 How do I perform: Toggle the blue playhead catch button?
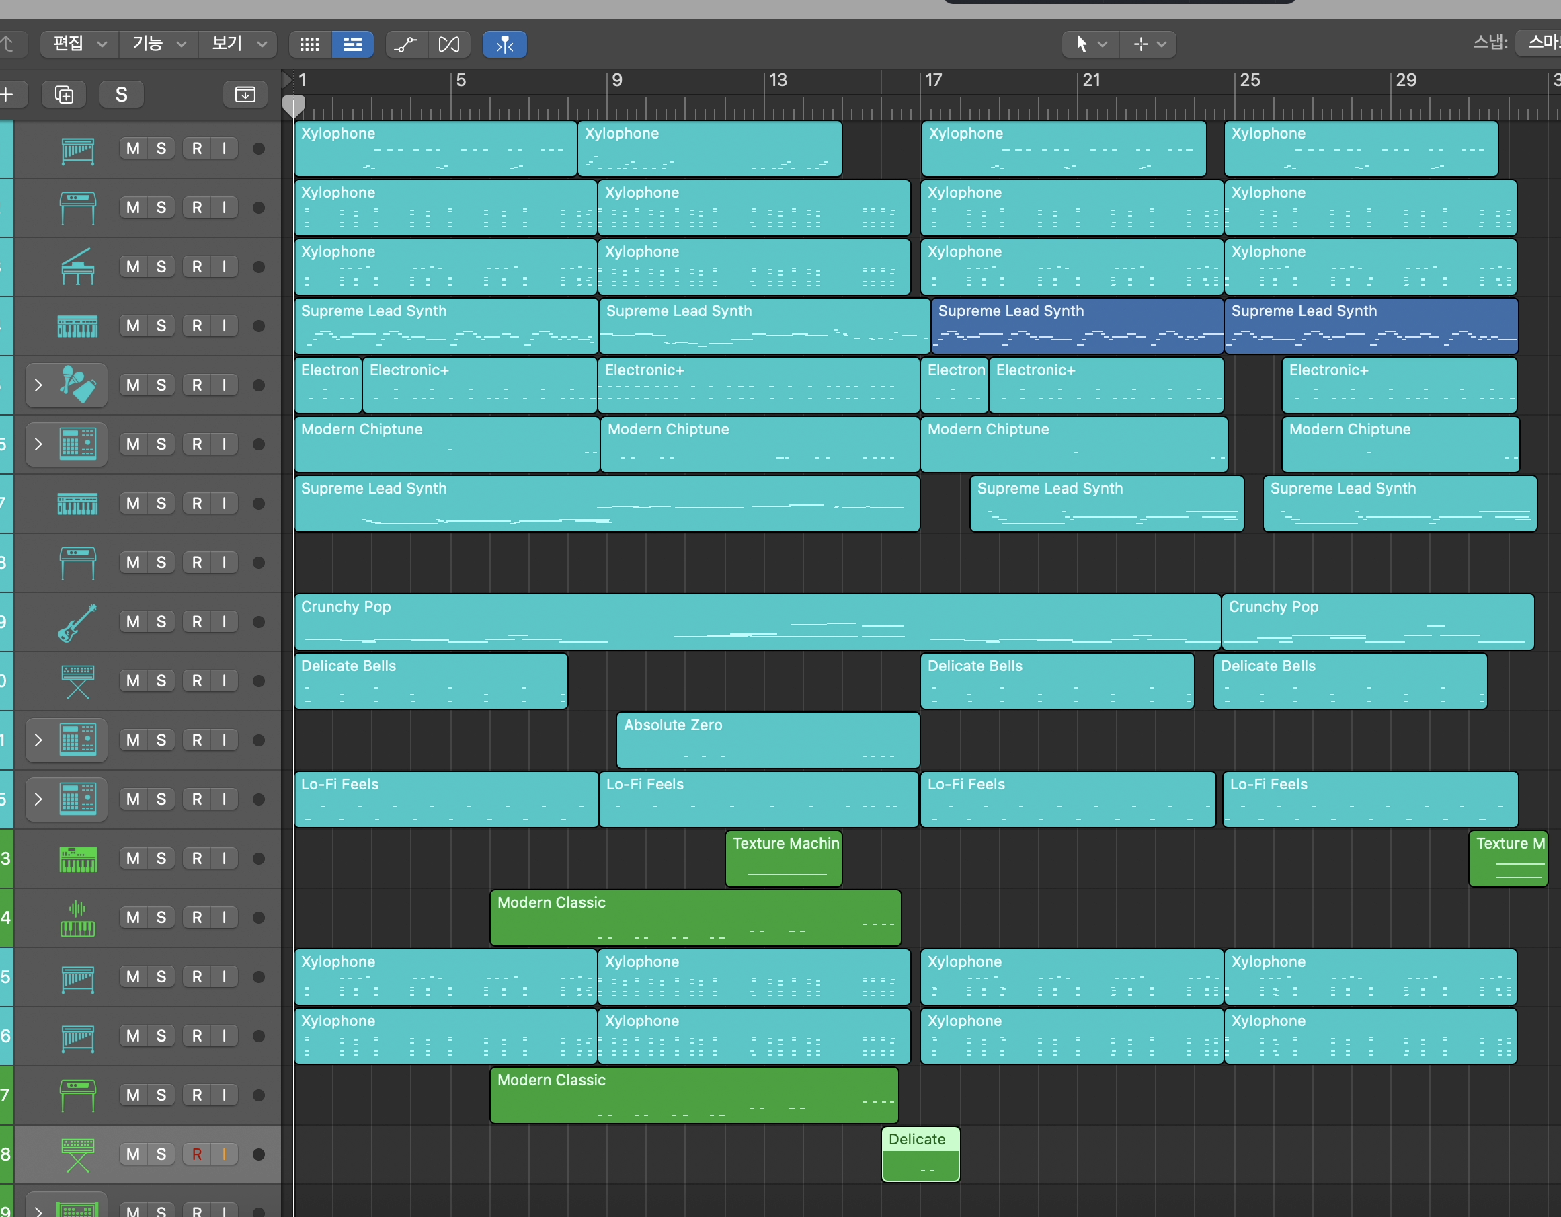pyautogui.click(x=505, y=44)
